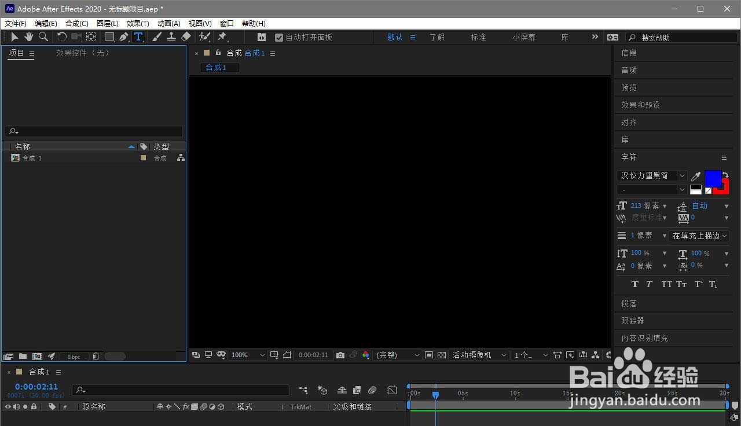
Task: Open the 文件(F) menu
Action: tap(16, 24)
